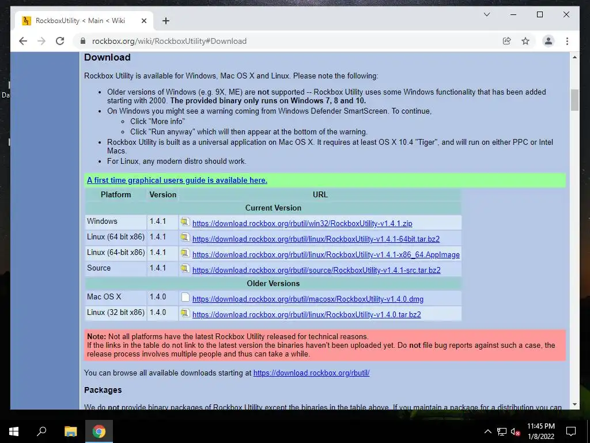Click the Linux (64 bit x86) platform cell
Viewport: 590px width, 443px height.
tap(116, 238)
